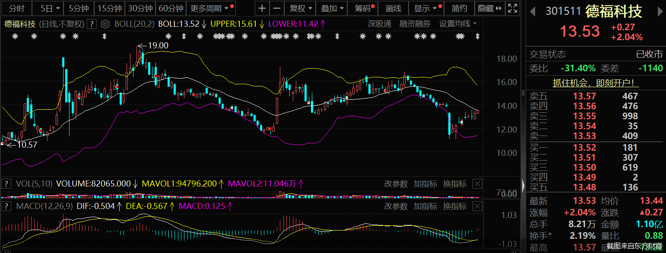This screenshot has height=253, width=666.
Task: Click the help question mark beside 德福科技
Action: pos(92,24)
